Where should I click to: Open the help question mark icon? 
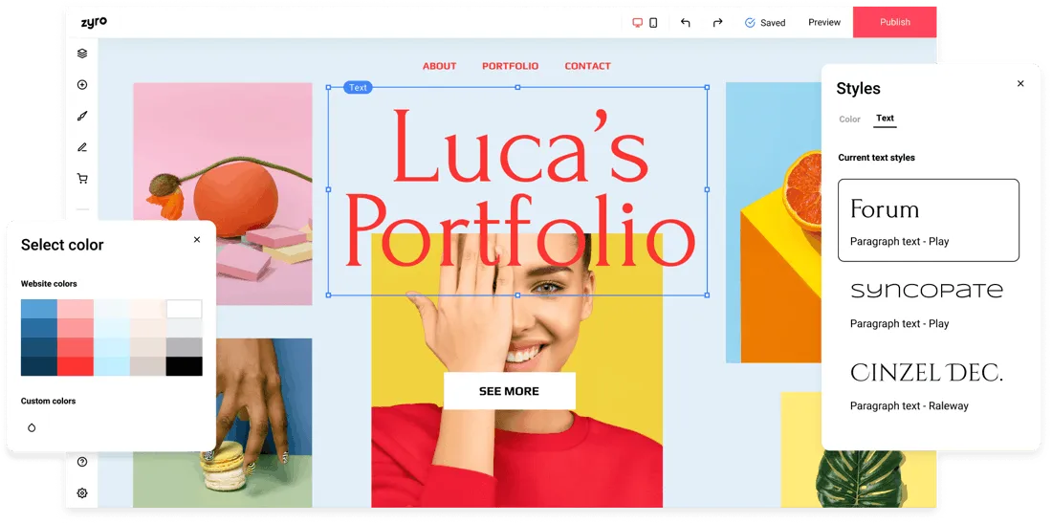click(82, 462)
